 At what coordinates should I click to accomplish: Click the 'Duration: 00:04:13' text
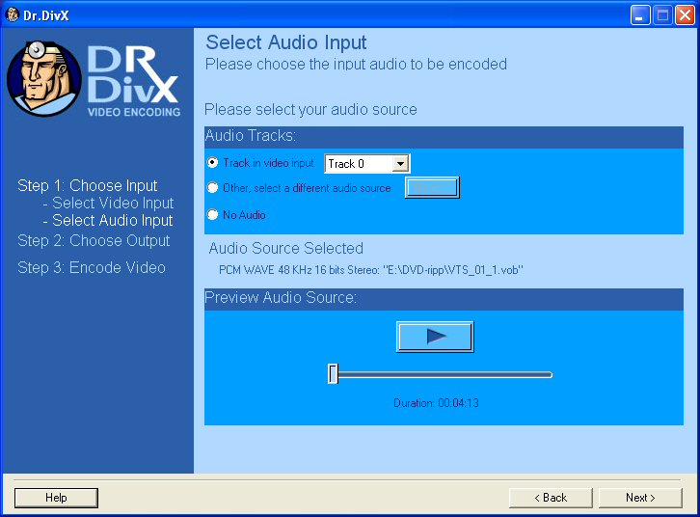[436, 403]
